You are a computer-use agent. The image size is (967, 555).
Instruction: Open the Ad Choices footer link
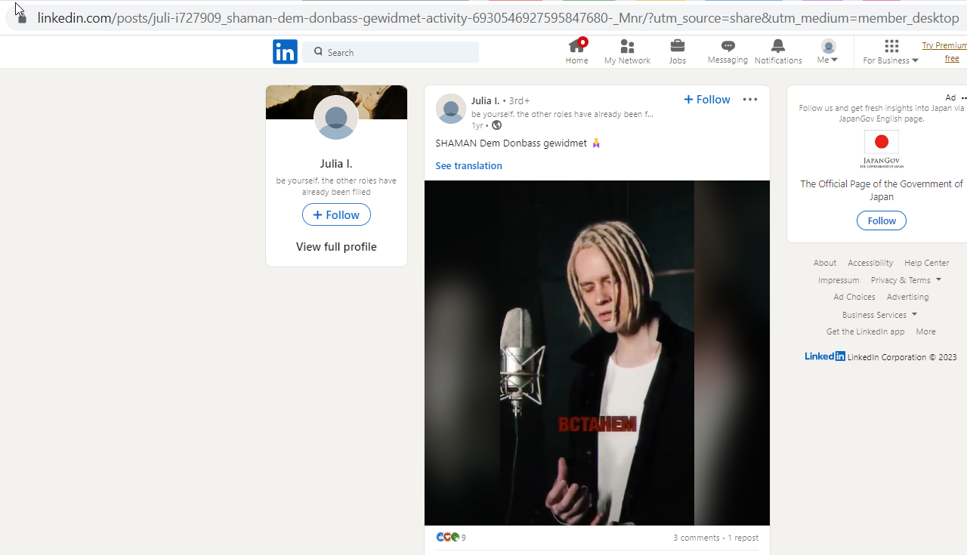point(854,297)
